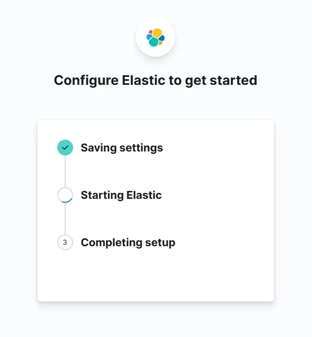Click the yellow blob in Elastic logo

157,33
